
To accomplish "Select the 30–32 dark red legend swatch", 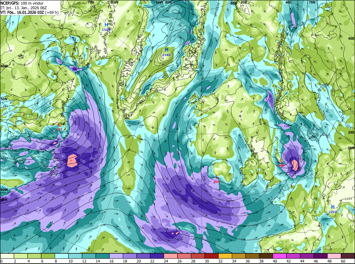I will coord(212,256).
